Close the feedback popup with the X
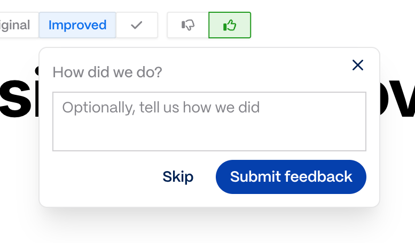This screenshot has width=415, height=243. pyautogui.click(x=358, y=65)
